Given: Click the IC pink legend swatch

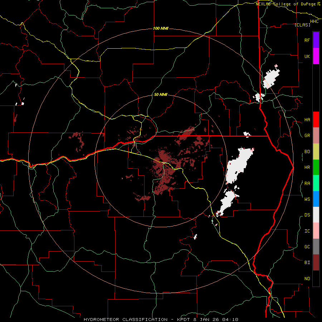Looking at the screenshot, I should click(x=316, y=231).
